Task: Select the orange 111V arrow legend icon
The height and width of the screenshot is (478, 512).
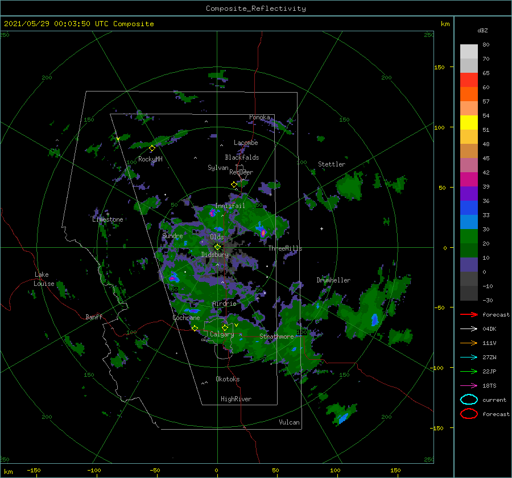Action: tap(469, 343)
